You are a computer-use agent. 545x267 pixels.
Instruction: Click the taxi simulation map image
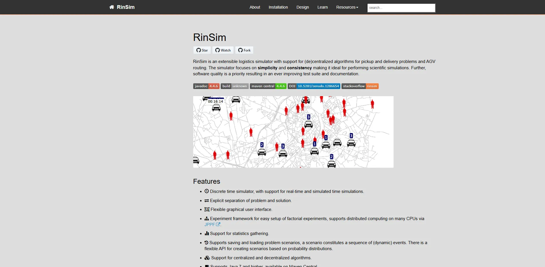pos(293,132)
